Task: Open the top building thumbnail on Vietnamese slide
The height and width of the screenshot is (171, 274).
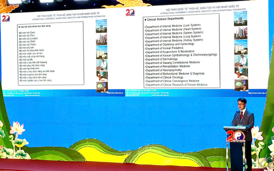Action: [x=101, y=26]
